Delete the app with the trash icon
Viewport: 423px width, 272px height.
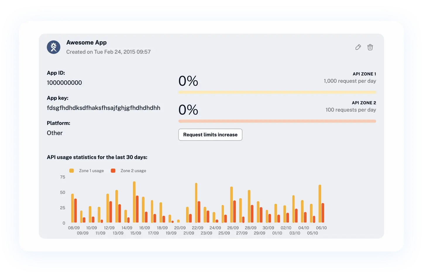pos(370,47)
